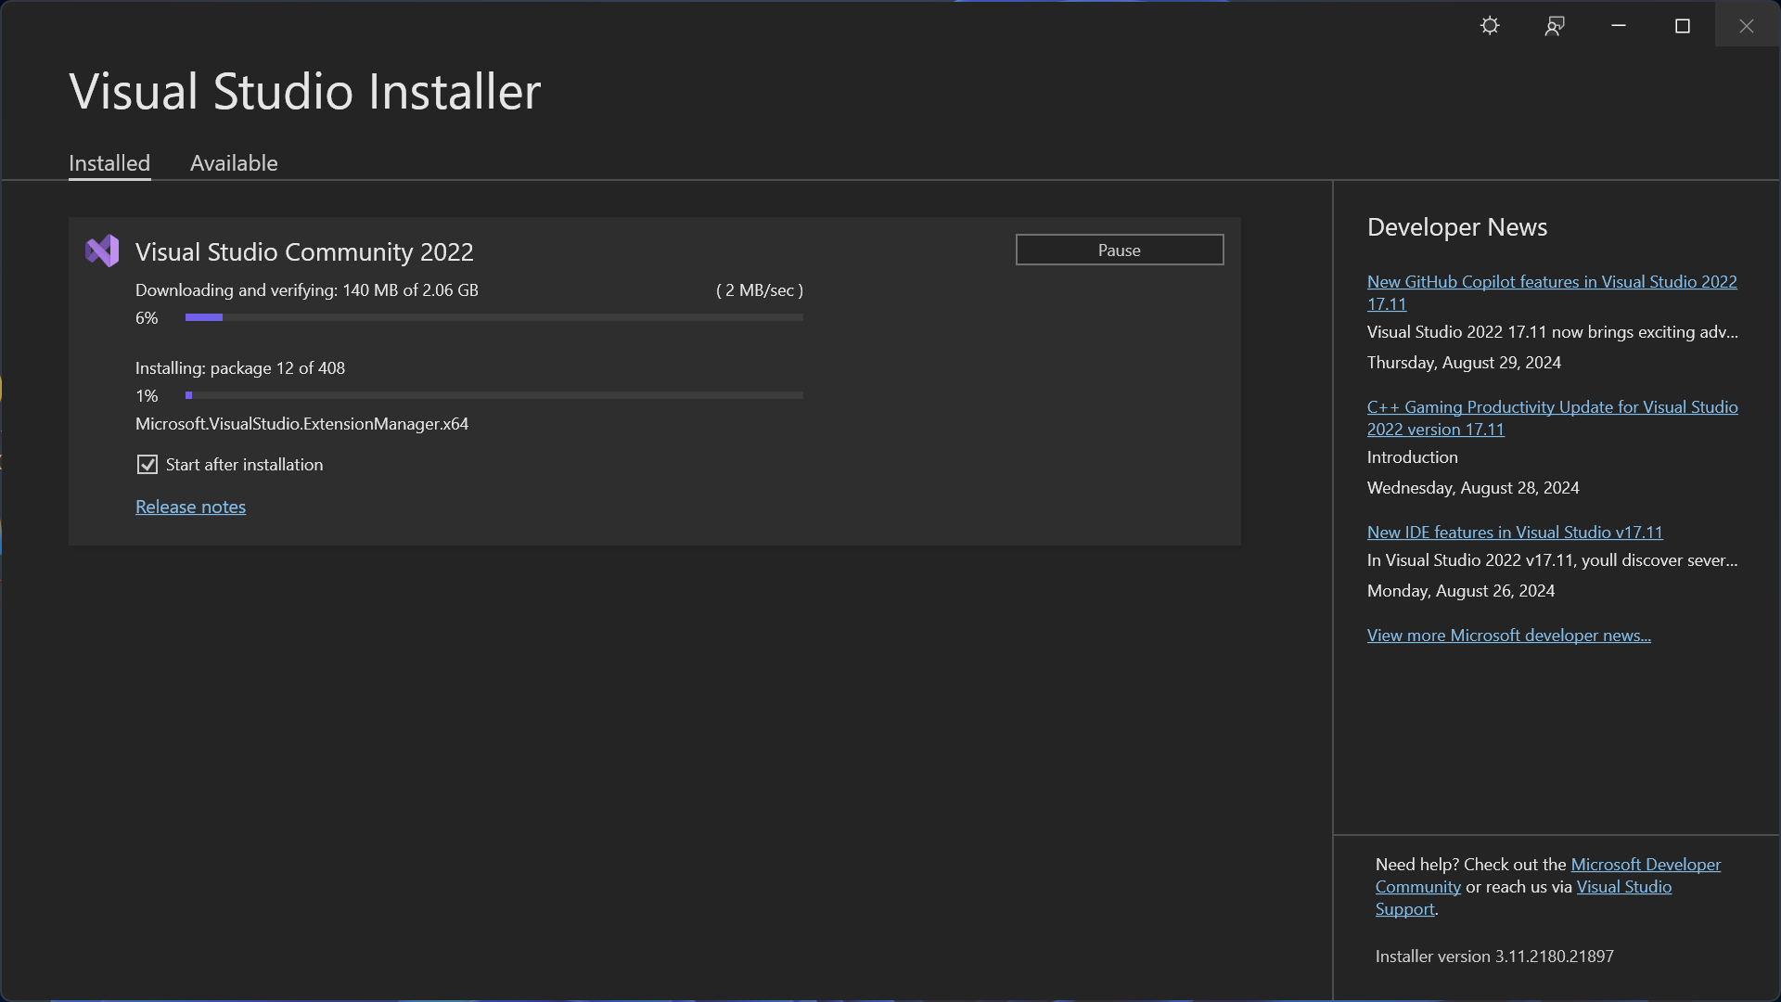Click the 'Introduction' news summary

pos(1413,457)
